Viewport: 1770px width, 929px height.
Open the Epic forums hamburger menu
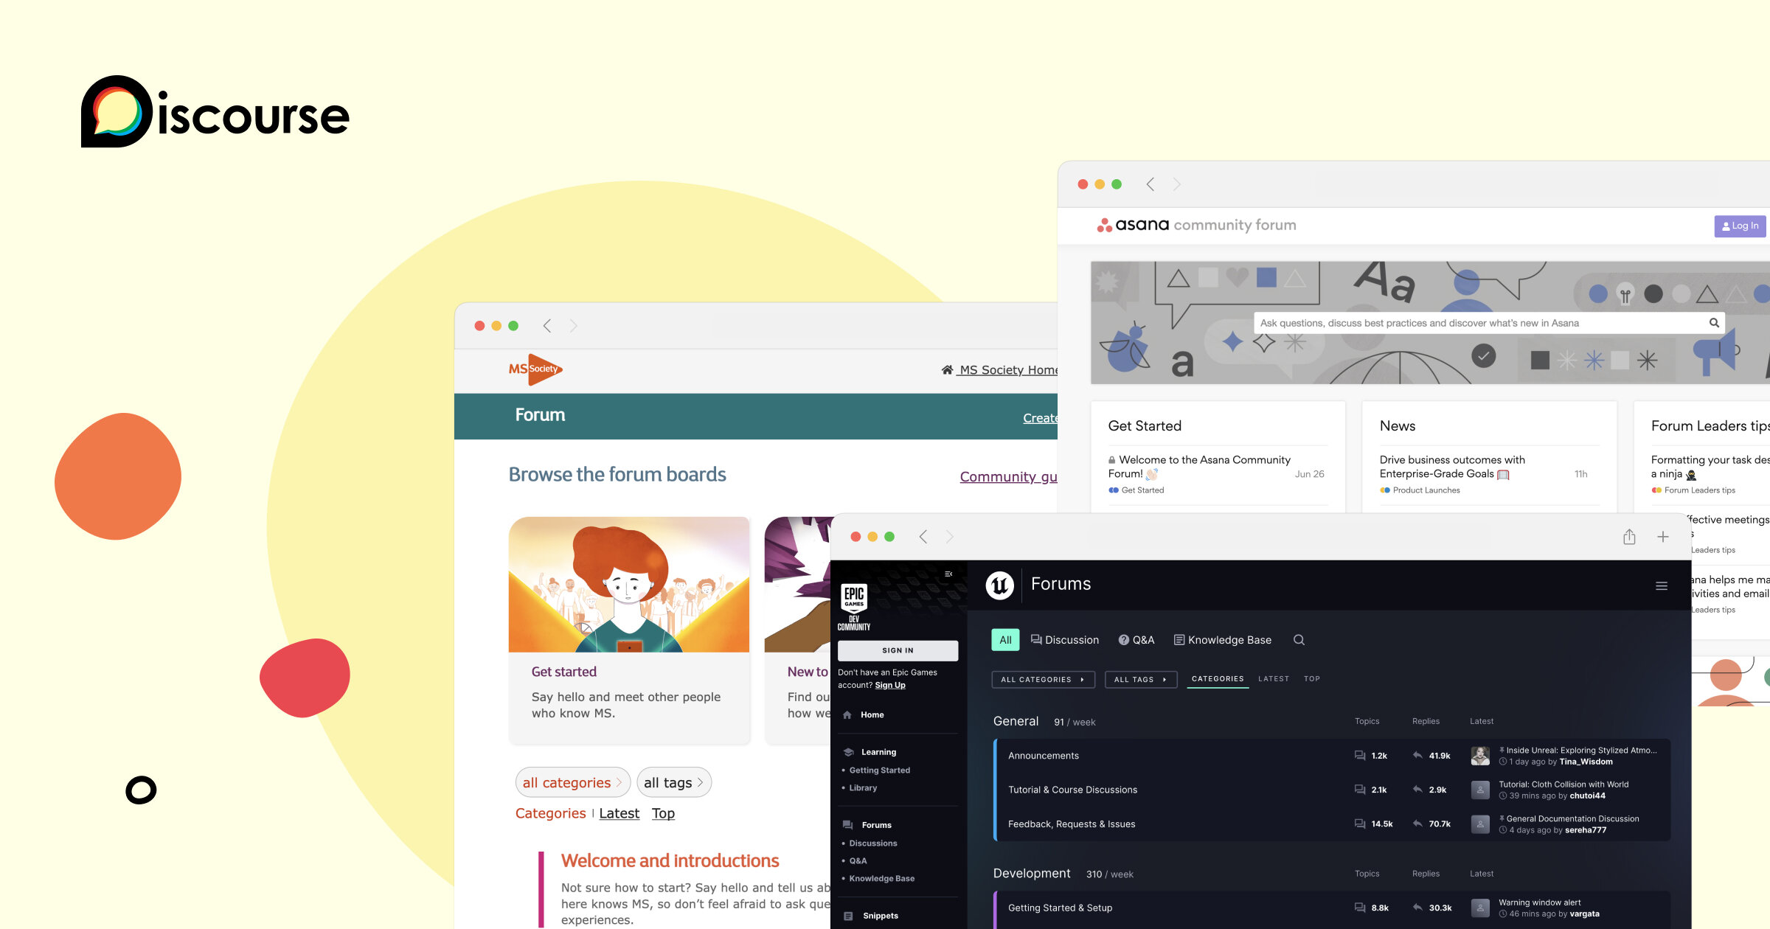[x=1661, y=586]
